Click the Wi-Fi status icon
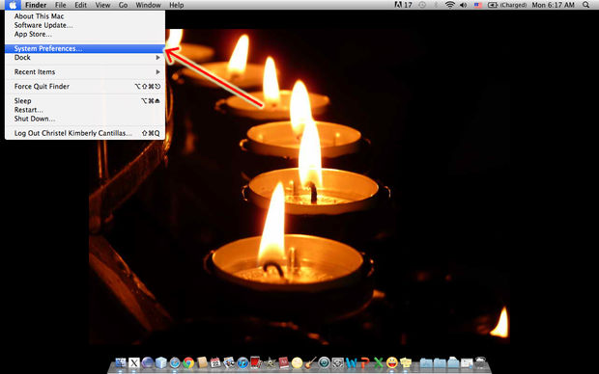 [x=450, y=5]
